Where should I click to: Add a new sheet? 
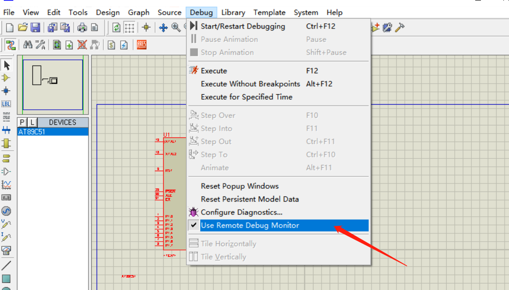pyautogui.click(x=69, y=45)
